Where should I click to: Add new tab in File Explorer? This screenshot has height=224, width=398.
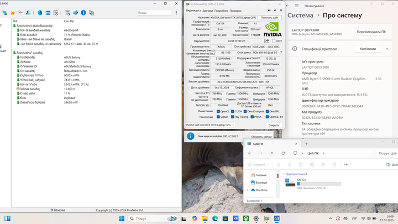click(x=306, y=144)
